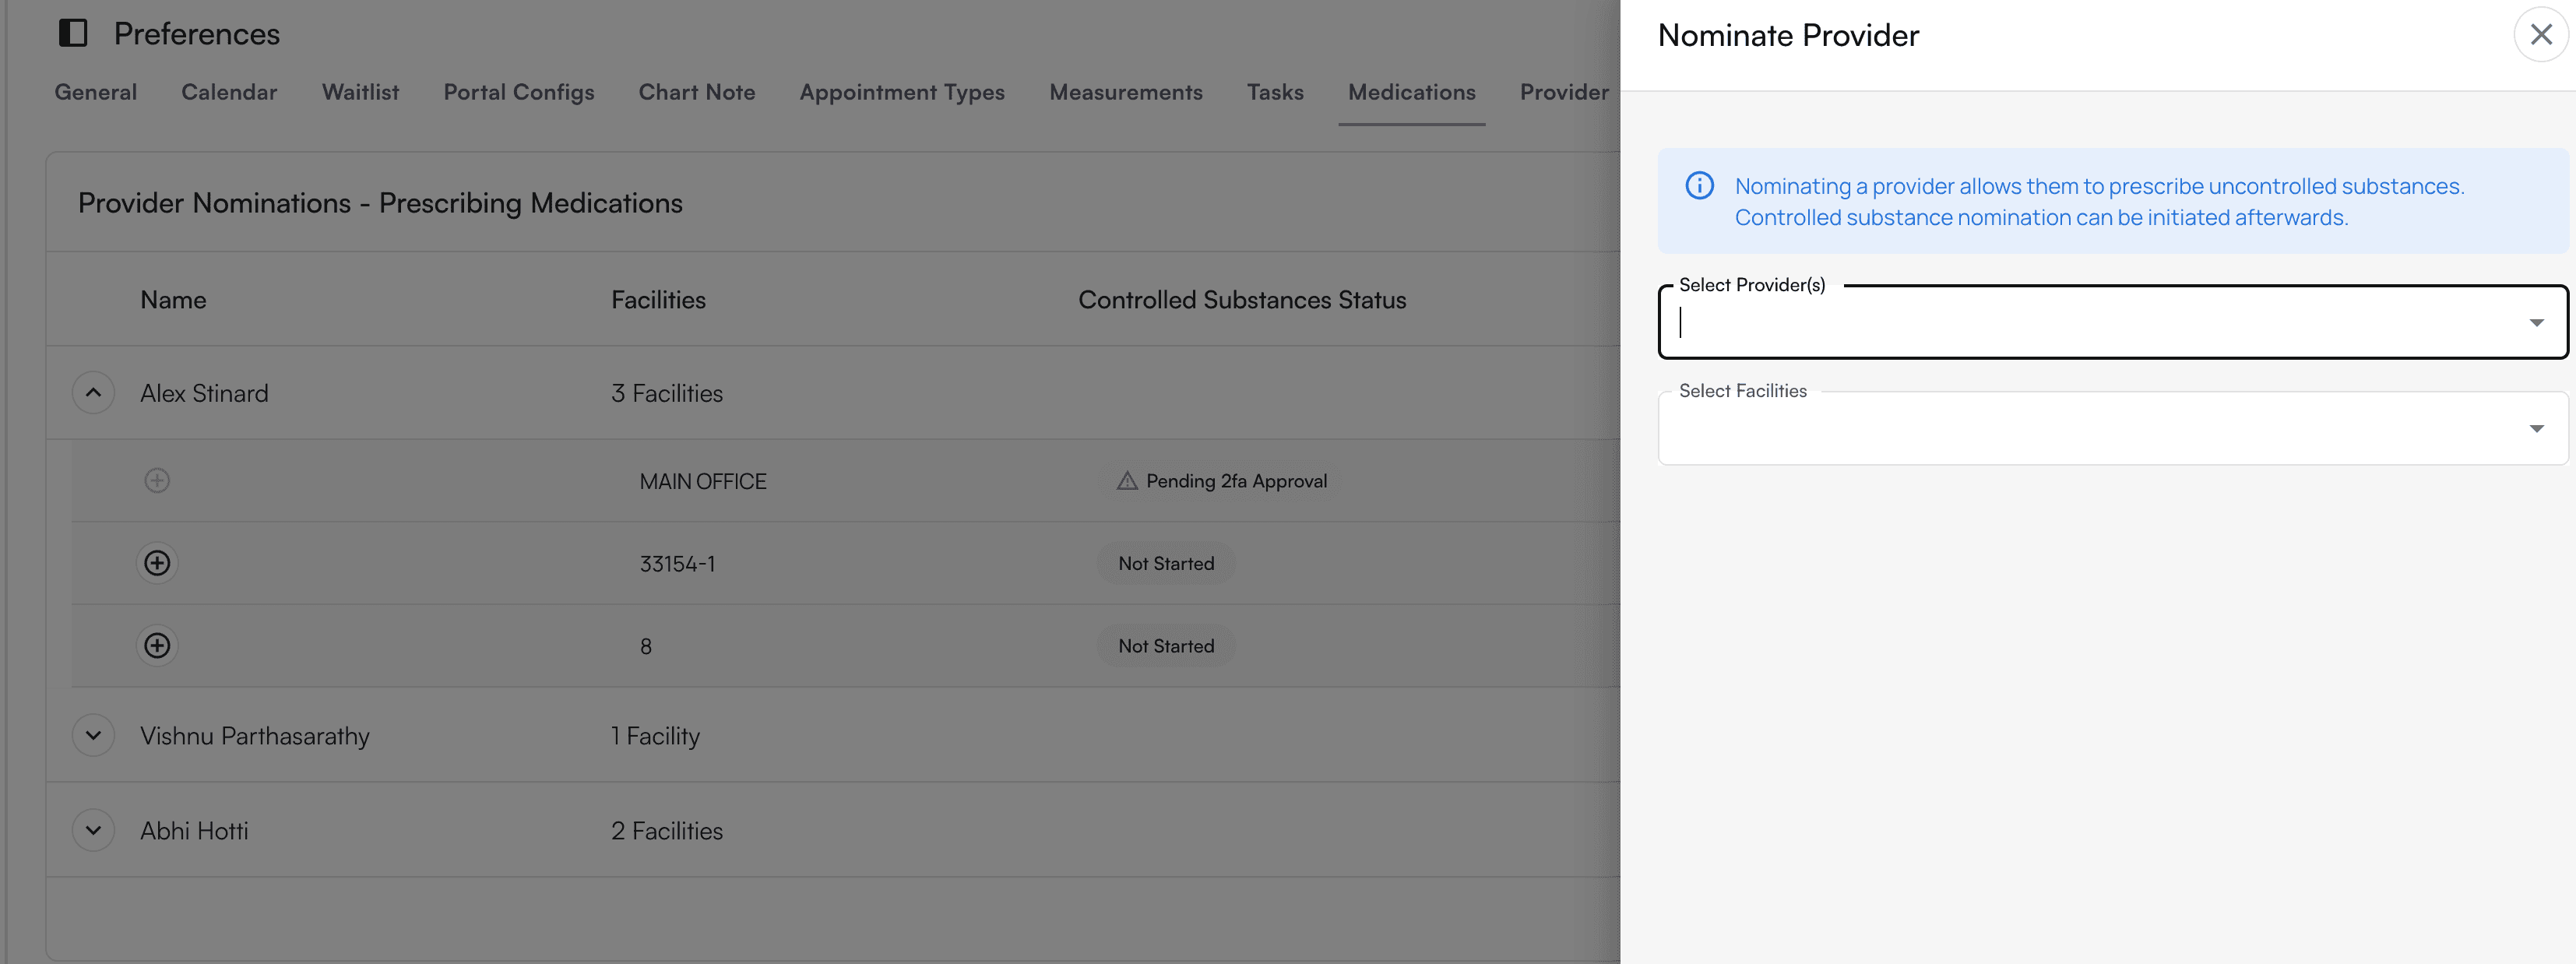Click the plus icon next to facility 8
This screenshot has height=964, width=2576.
[157, 645]
